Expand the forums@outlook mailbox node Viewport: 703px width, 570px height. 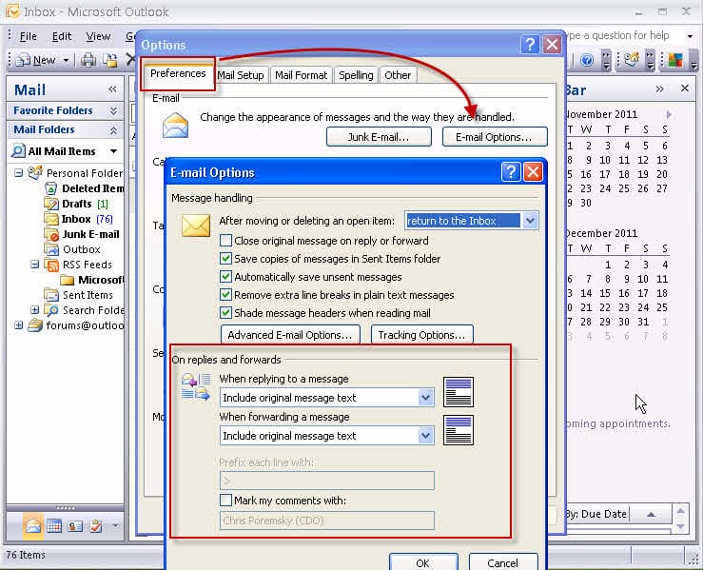click(x=18, y=324)
